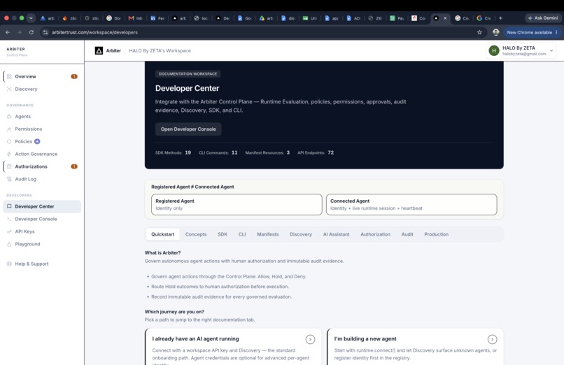The width and height of the screenshot is (564, 365).
Task: Open Action Governance in sidebar
Action: (x=42, y=154)
